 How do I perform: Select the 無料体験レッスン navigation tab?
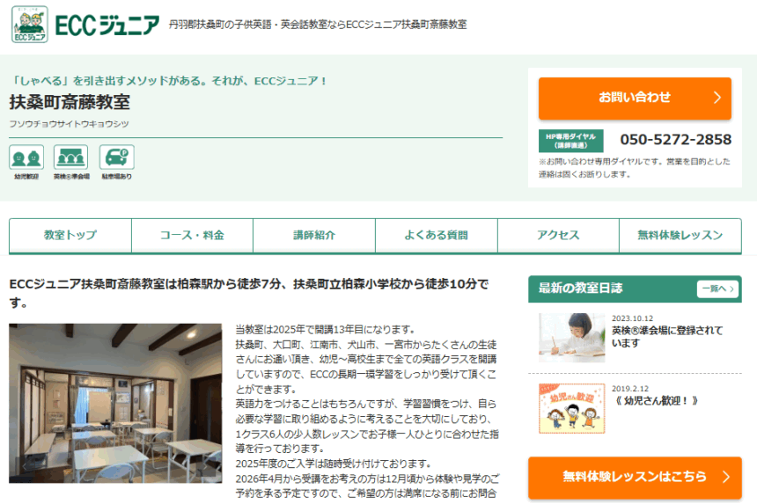(x=680, y=236)
